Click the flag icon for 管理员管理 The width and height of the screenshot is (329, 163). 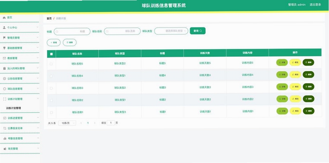pos(4,37)
